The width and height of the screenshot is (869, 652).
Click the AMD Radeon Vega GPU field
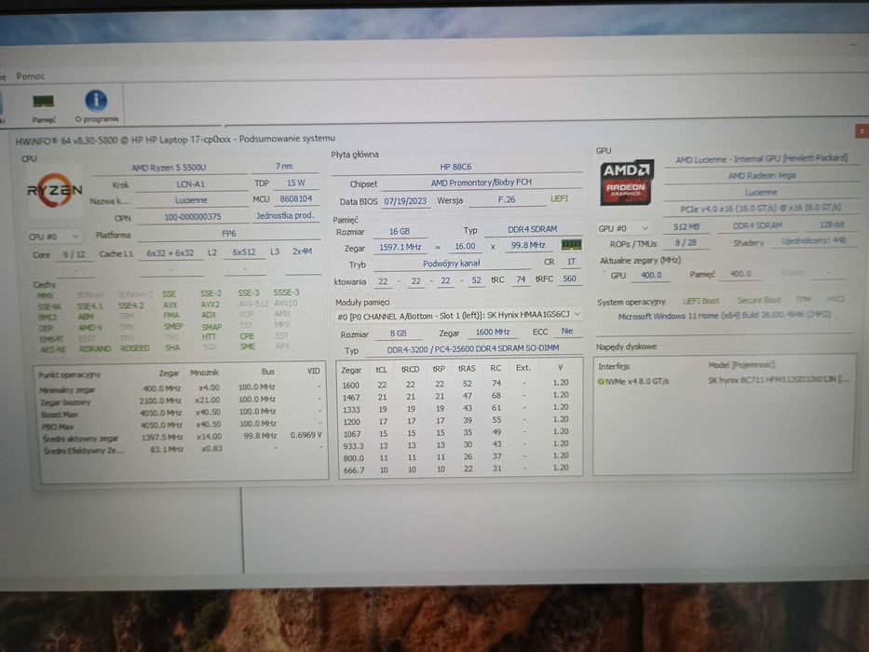(762, 175)
